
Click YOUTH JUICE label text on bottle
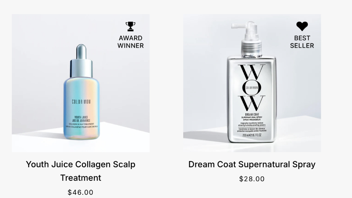pyautogui.click(x=81, y=117)
